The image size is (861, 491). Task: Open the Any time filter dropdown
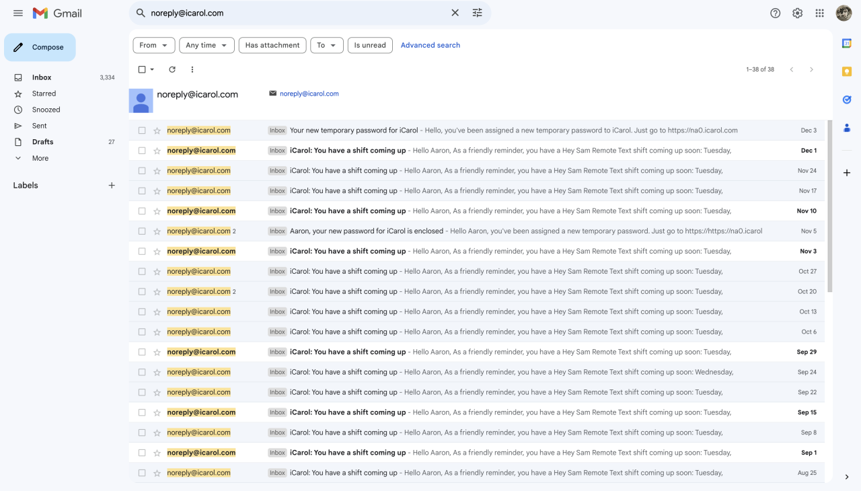coord(207,45)
